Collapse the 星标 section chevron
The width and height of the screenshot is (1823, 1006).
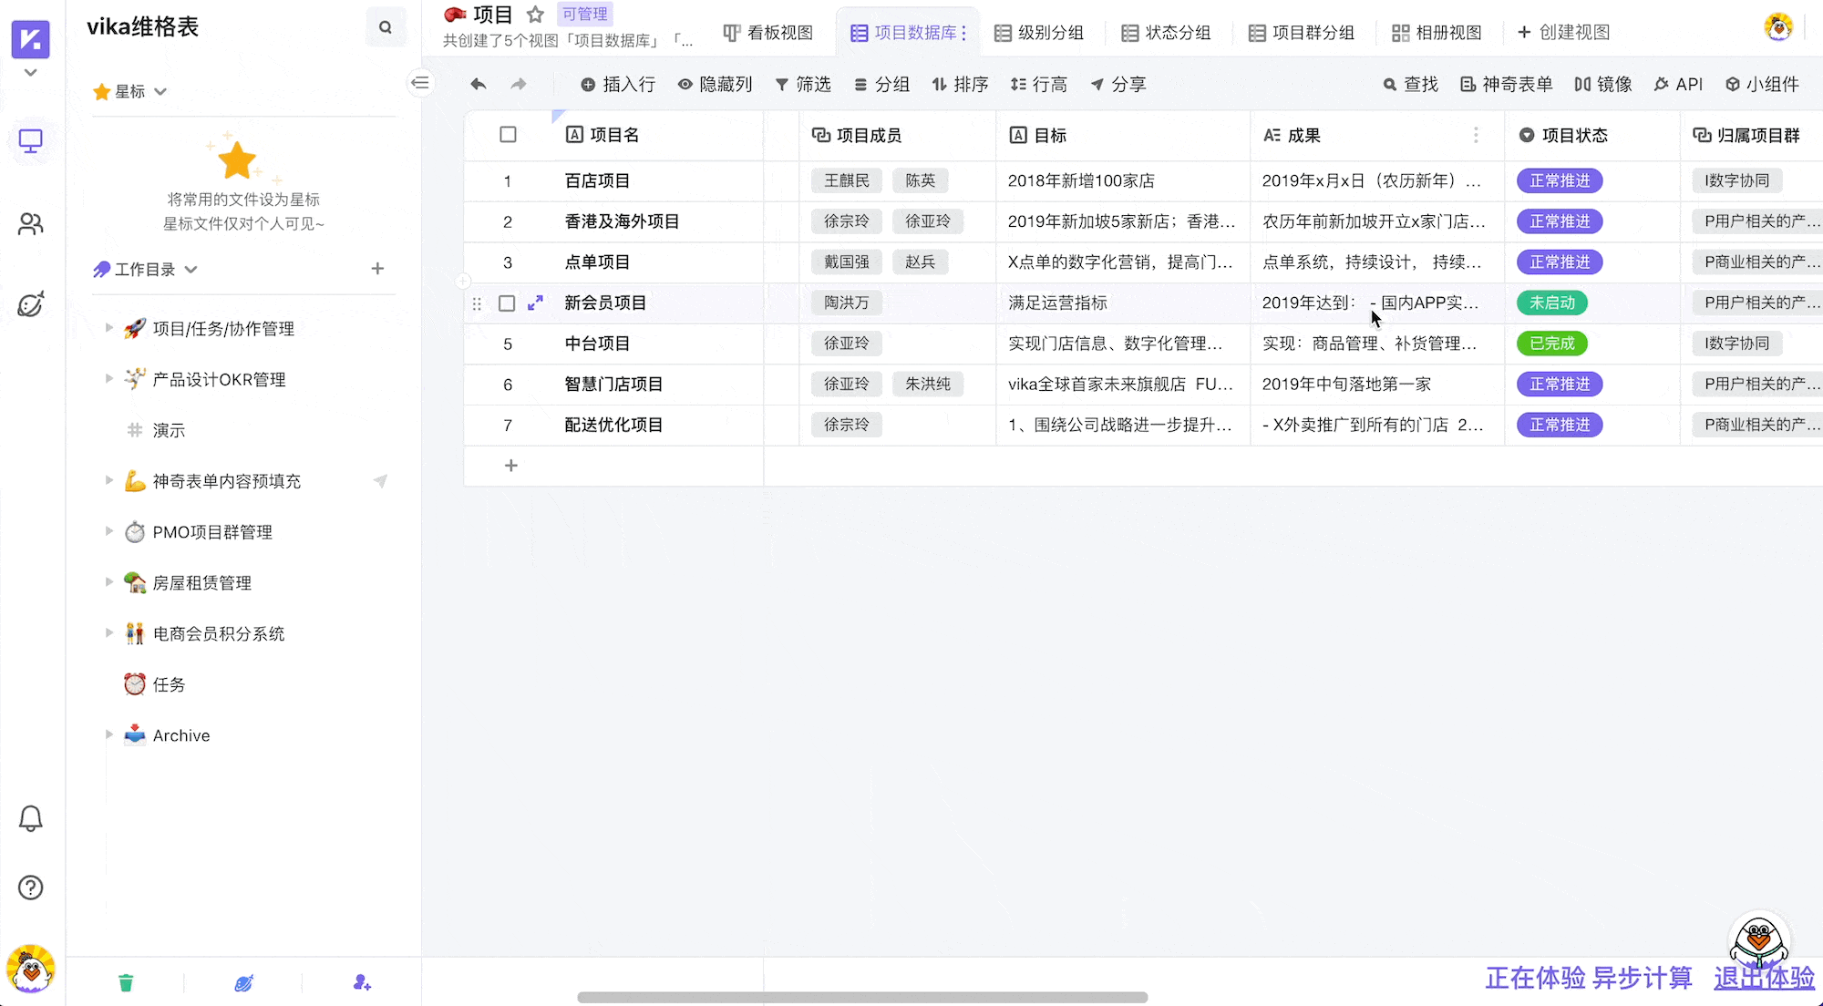[x=160, y=91]
